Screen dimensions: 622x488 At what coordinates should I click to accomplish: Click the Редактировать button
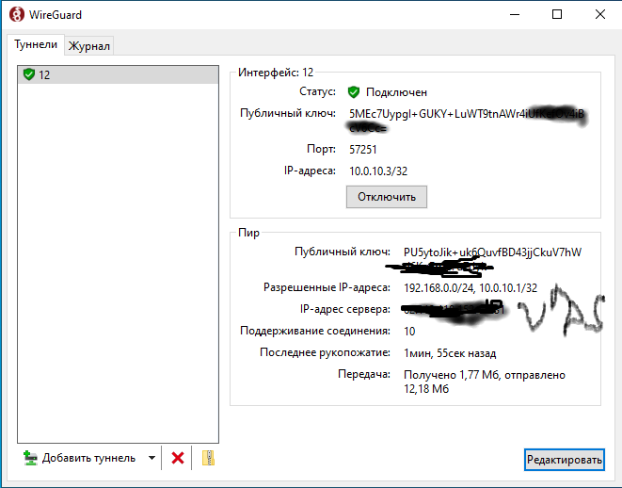[564, 460]
